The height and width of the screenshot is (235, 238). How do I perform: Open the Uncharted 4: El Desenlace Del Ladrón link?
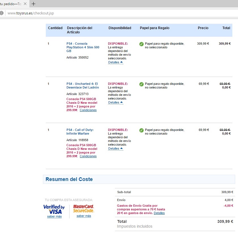pos(82,86)
